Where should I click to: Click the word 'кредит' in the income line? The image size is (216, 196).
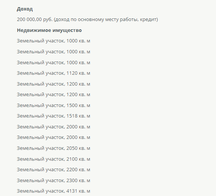pos(148,20)
